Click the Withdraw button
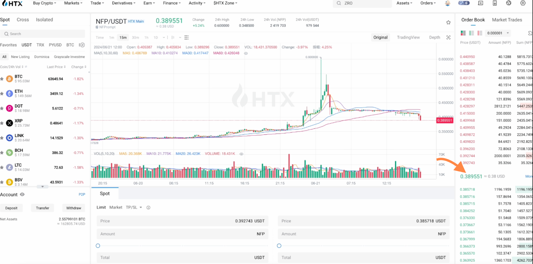Viewport: 533px width, 264px height. pyautogui.click(x=74, y=208)
